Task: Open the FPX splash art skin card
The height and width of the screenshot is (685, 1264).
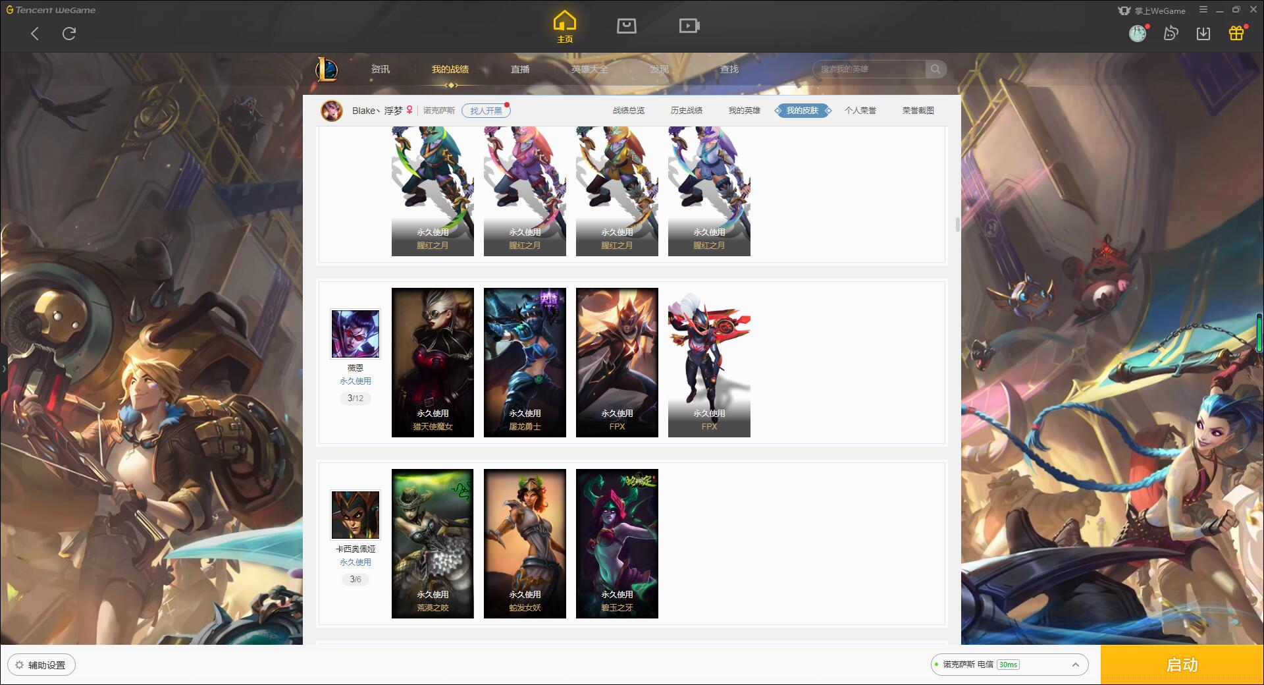Action: 617,362
